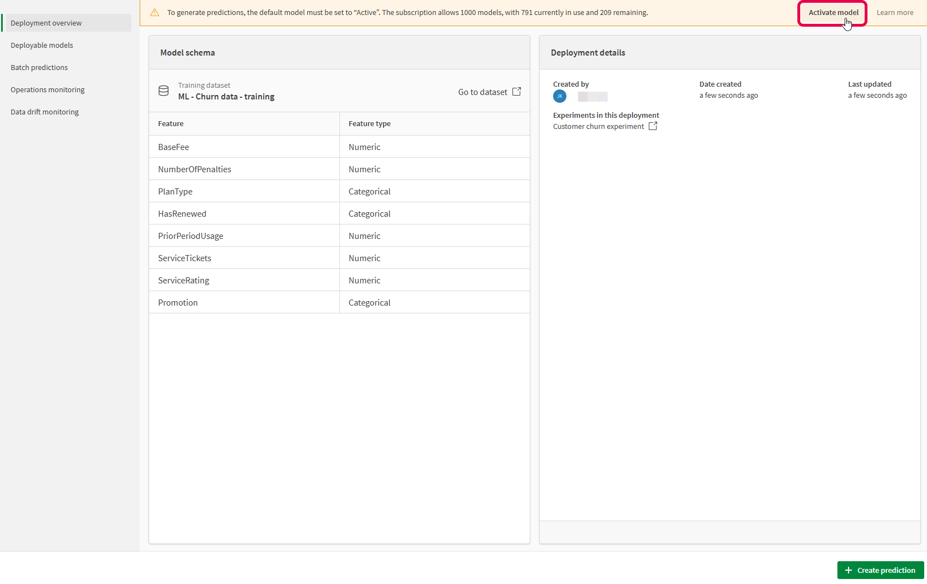Open the Deployable models section
This screenshot has height=584, width=927.
tap(42, 45)
